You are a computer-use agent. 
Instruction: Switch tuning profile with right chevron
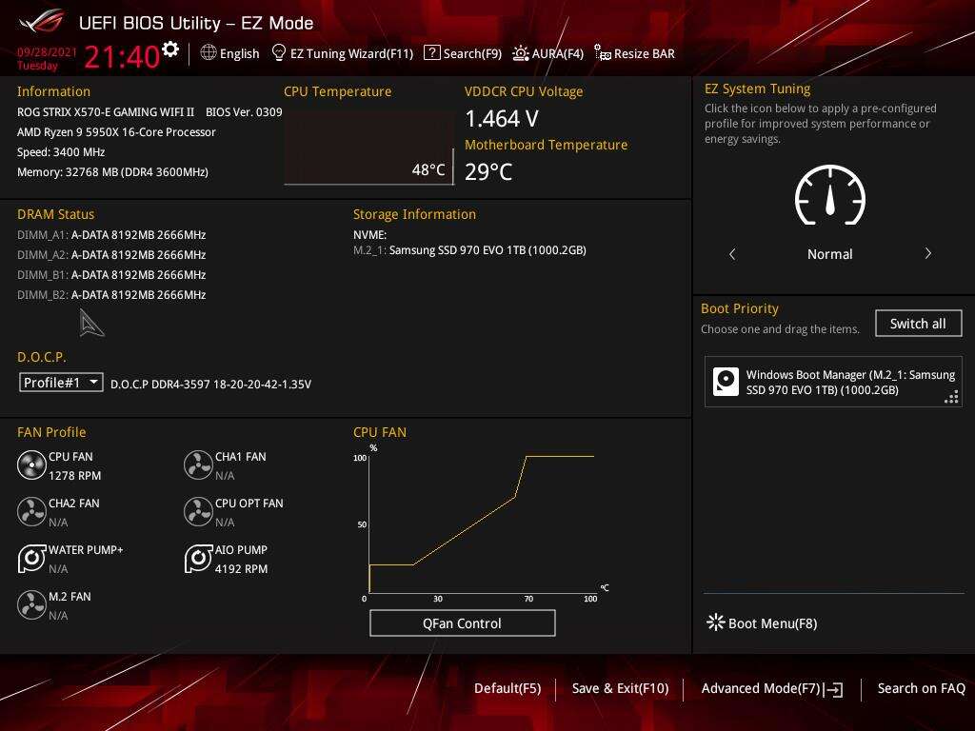927,254
